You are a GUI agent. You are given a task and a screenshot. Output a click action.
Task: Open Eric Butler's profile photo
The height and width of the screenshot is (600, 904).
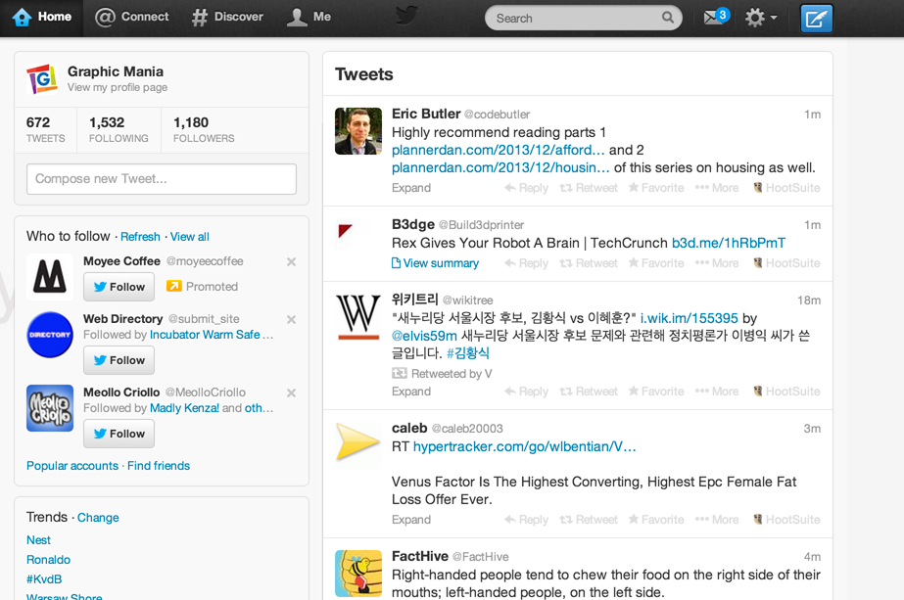click(x=358, y=131)
